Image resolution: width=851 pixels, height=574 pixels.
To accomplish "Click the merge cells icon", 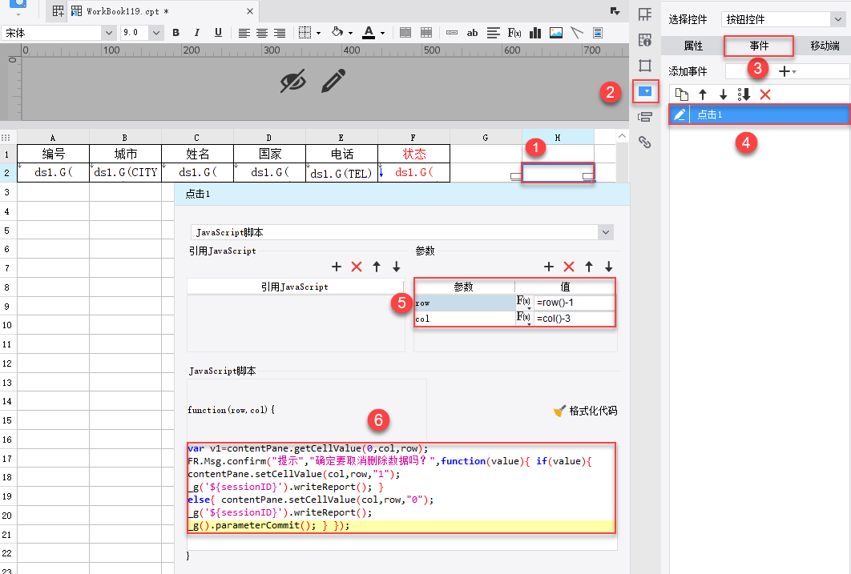I will click(x=405, y=33).
